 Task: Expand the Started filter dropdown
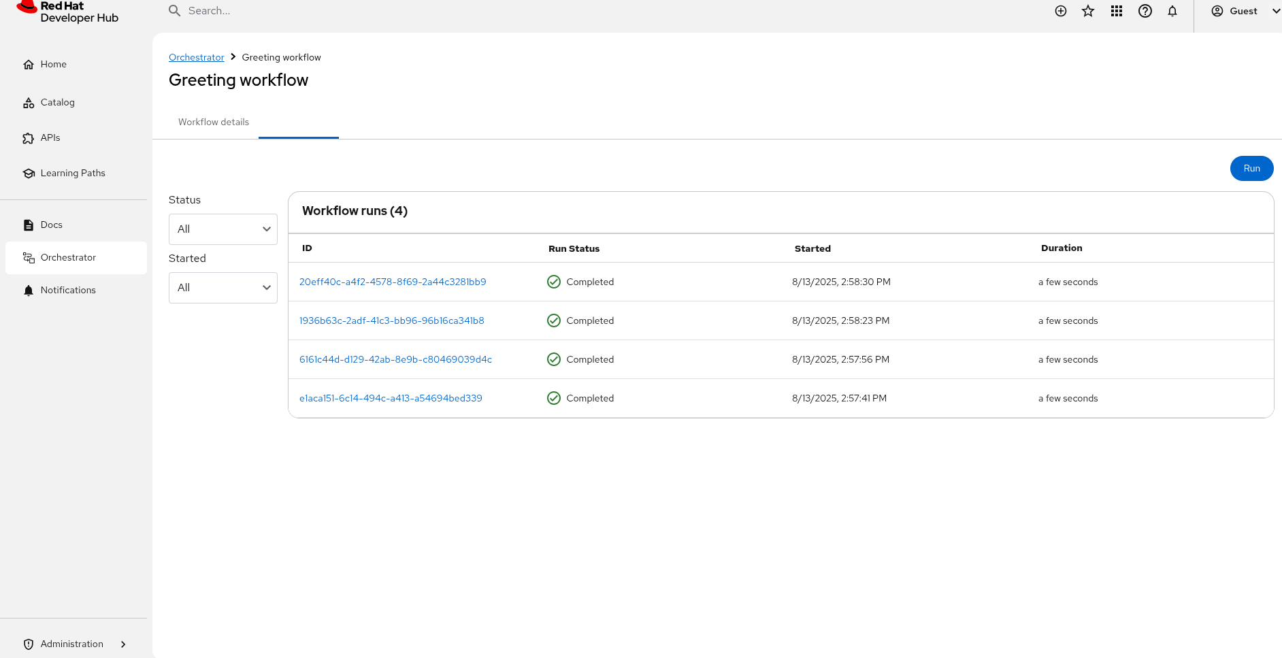223,288
